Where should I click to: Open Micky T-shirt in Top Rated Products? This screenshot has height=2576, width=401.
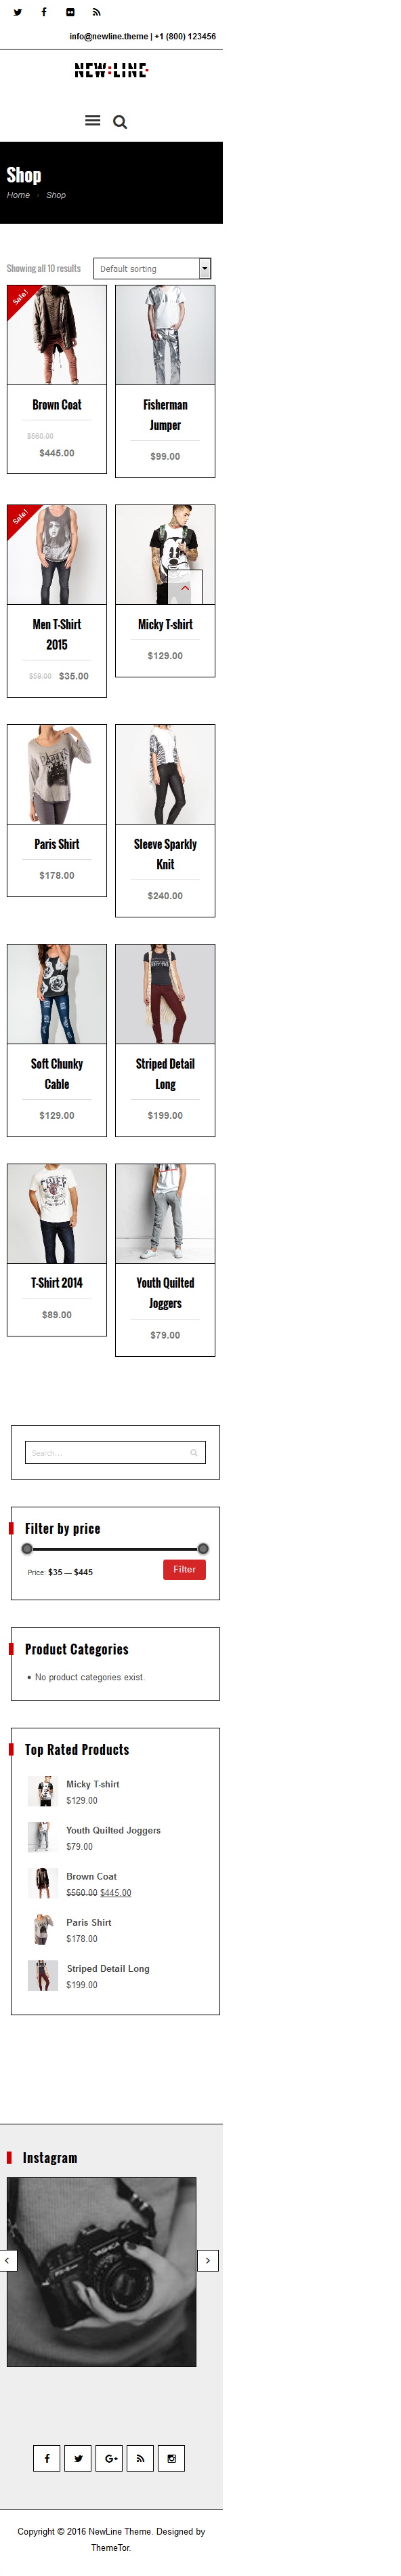[93, 1784]
